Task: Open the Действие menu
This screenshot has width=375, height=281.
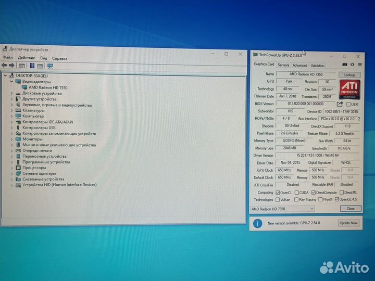Action: [26, 58]
